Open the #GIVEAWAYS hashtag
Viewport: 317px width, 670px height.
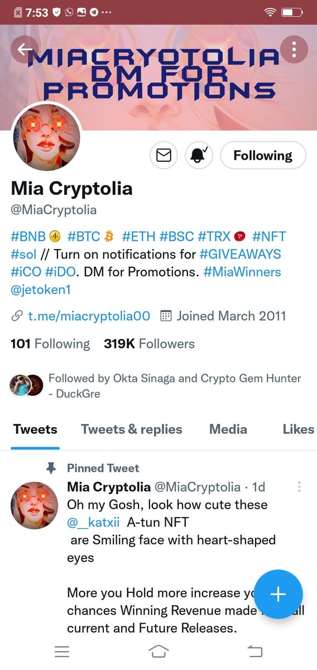[241, 255]
